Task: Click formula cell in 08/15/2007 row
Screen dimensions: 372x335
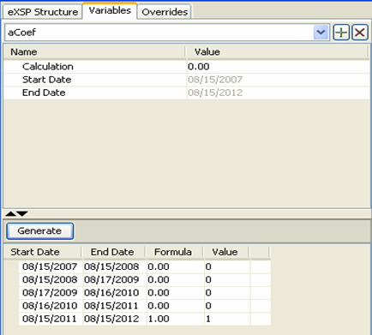Action: [176, 266]
